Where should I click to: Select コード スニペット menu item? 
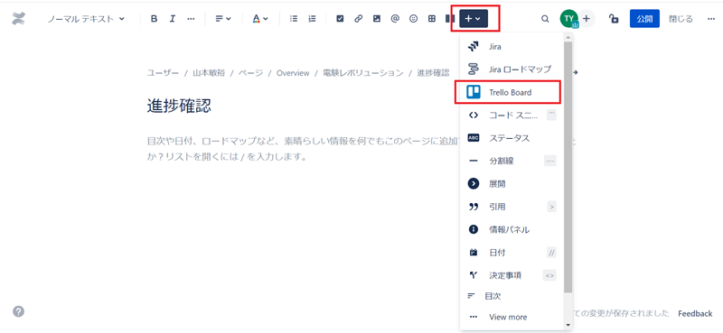512,116
